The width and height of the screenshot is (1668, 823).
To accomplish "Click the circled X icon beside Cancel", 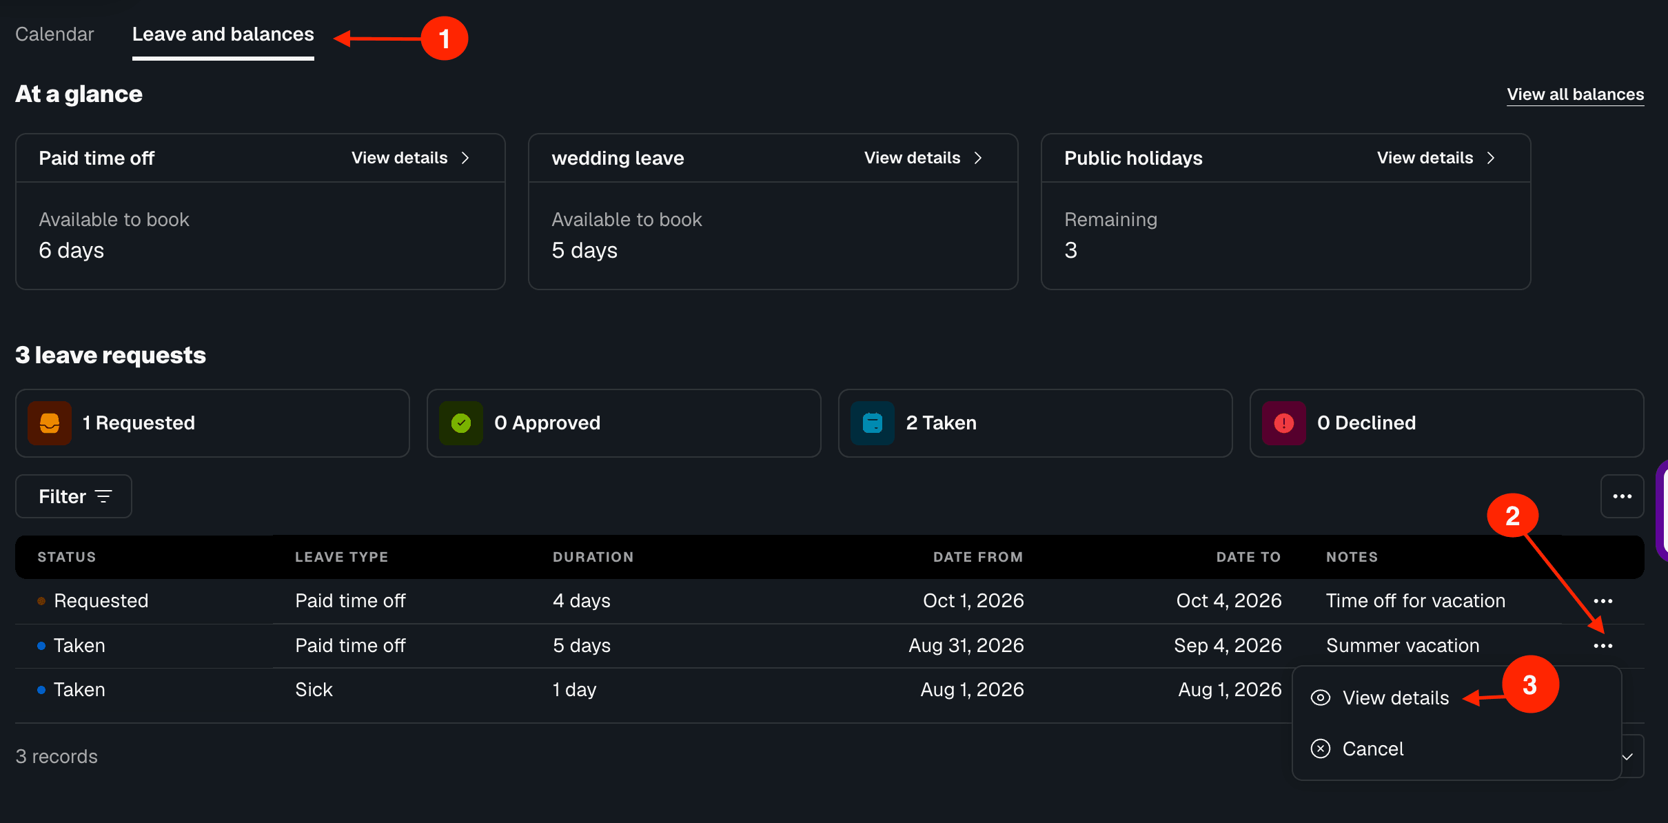I will pos(1321,749).
